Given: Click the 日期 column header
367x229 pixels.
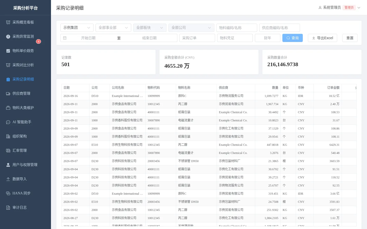Looking at the screenshot, I should (75, 88).
